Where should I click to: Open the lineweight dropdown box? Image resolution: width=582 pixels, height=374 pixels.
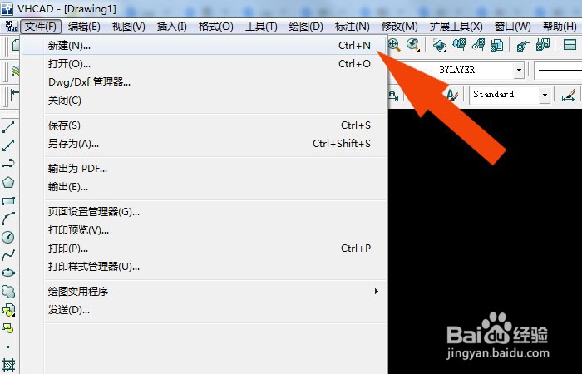(558, 70)
